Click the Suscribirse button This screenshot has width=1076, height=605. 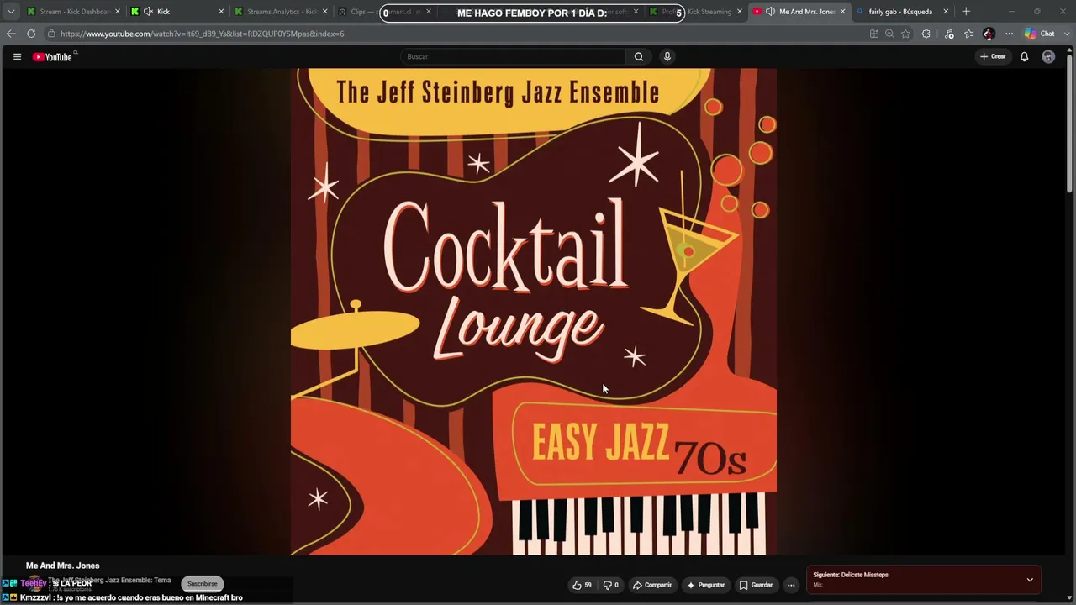click(202, 583)
